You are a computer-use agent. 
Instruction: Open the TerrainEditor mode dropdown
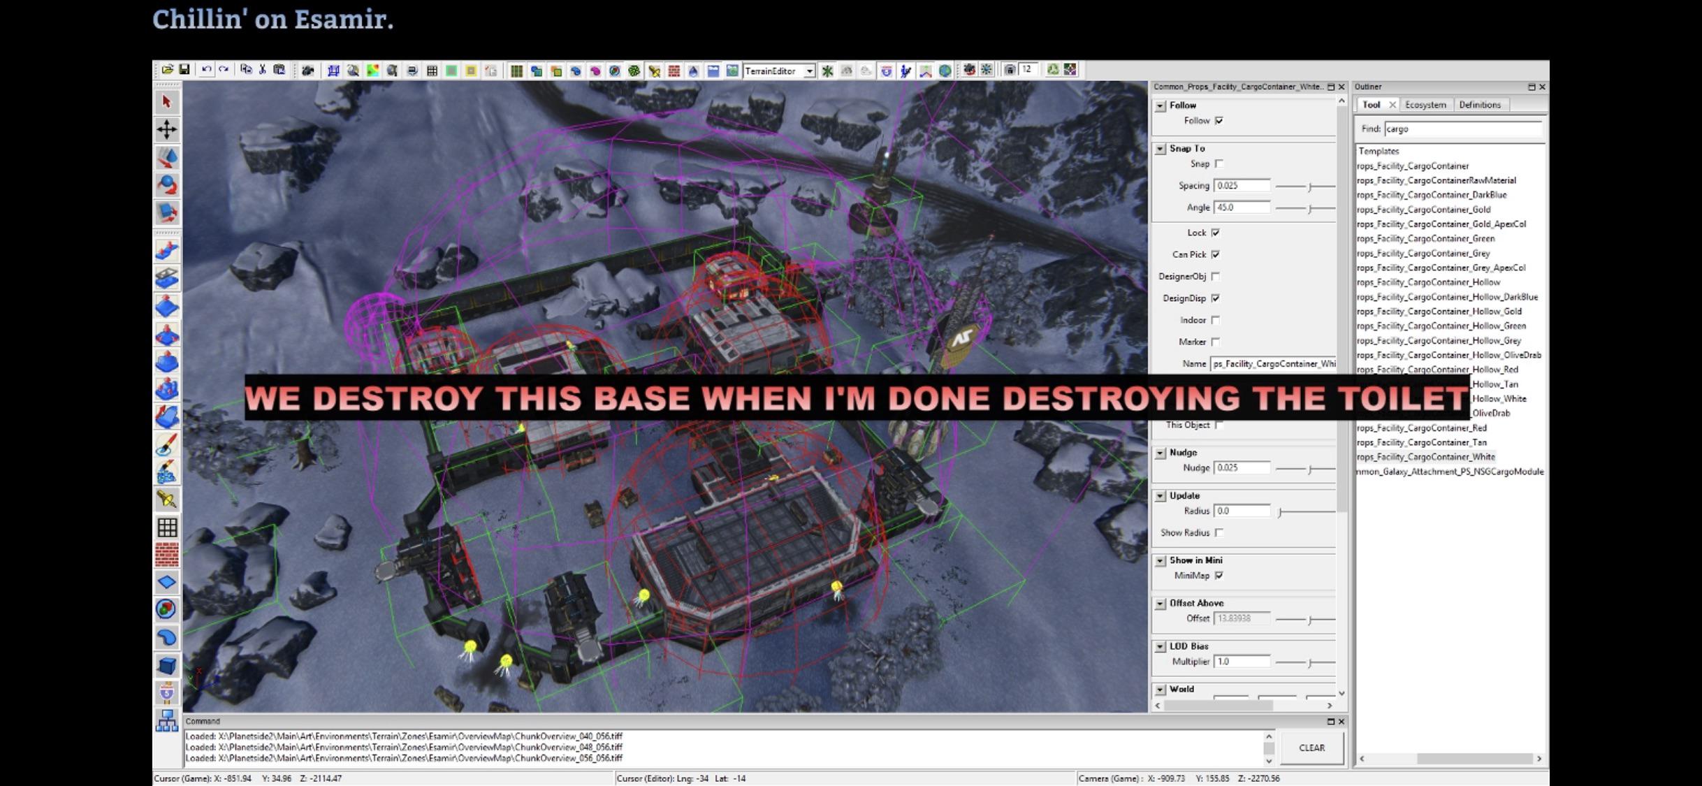click(810, 71)
